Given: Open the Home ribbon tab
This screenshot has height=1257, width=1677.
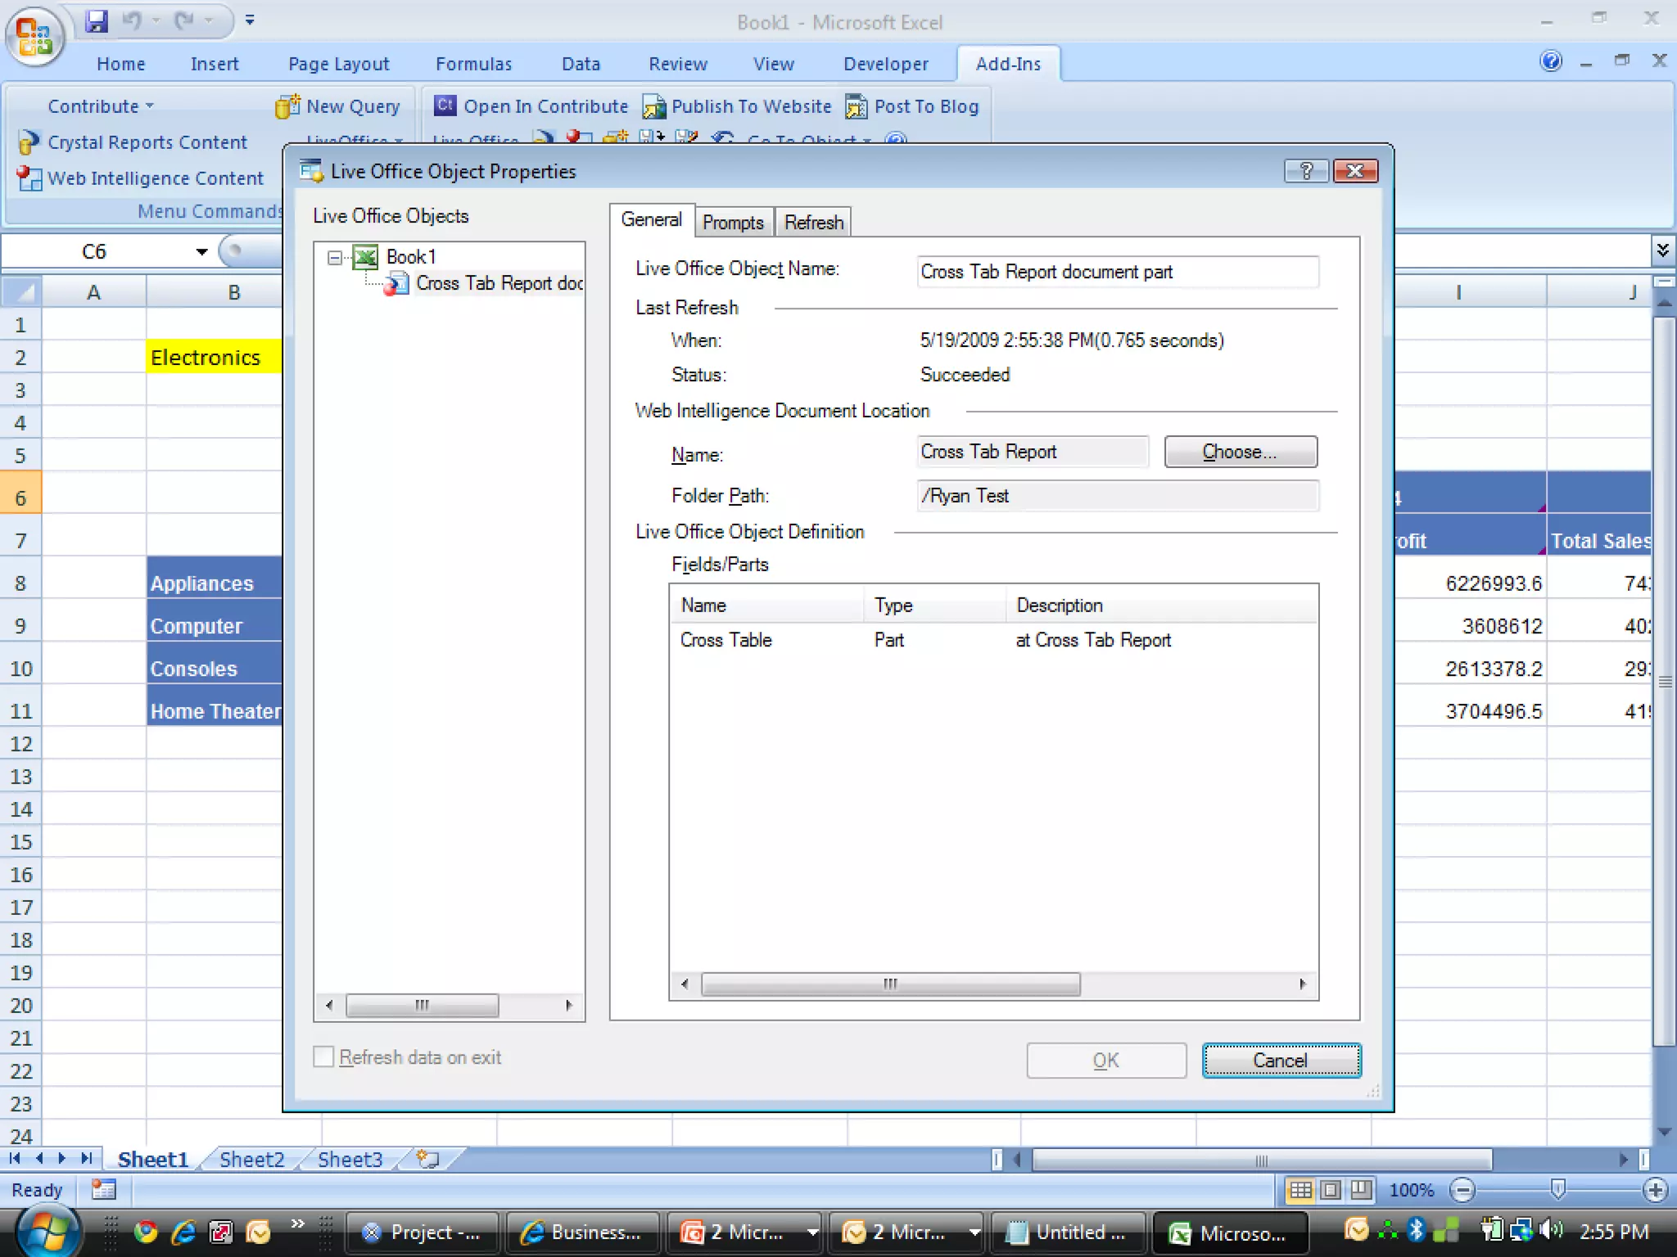Looking at the screenshot, I should coord(121,64).
